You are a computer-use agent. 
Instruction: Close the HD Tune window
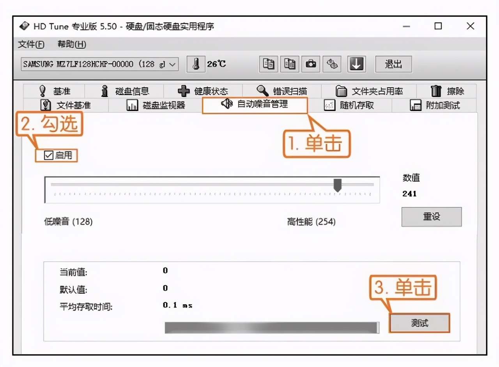pyautogui.click(x=471, y=26)
